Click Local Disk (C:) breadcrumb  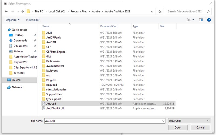57,11
